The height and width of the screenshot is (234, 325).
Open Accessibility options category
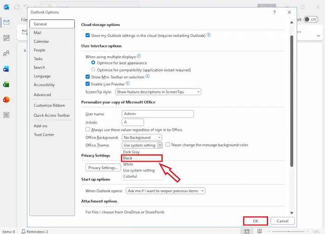click(52, 85)
